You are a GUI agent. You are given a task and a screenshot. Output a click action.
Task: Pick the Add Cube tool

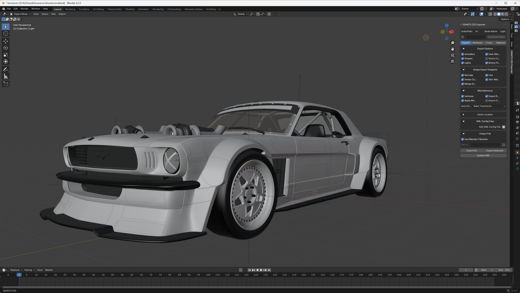pos(6,84)
